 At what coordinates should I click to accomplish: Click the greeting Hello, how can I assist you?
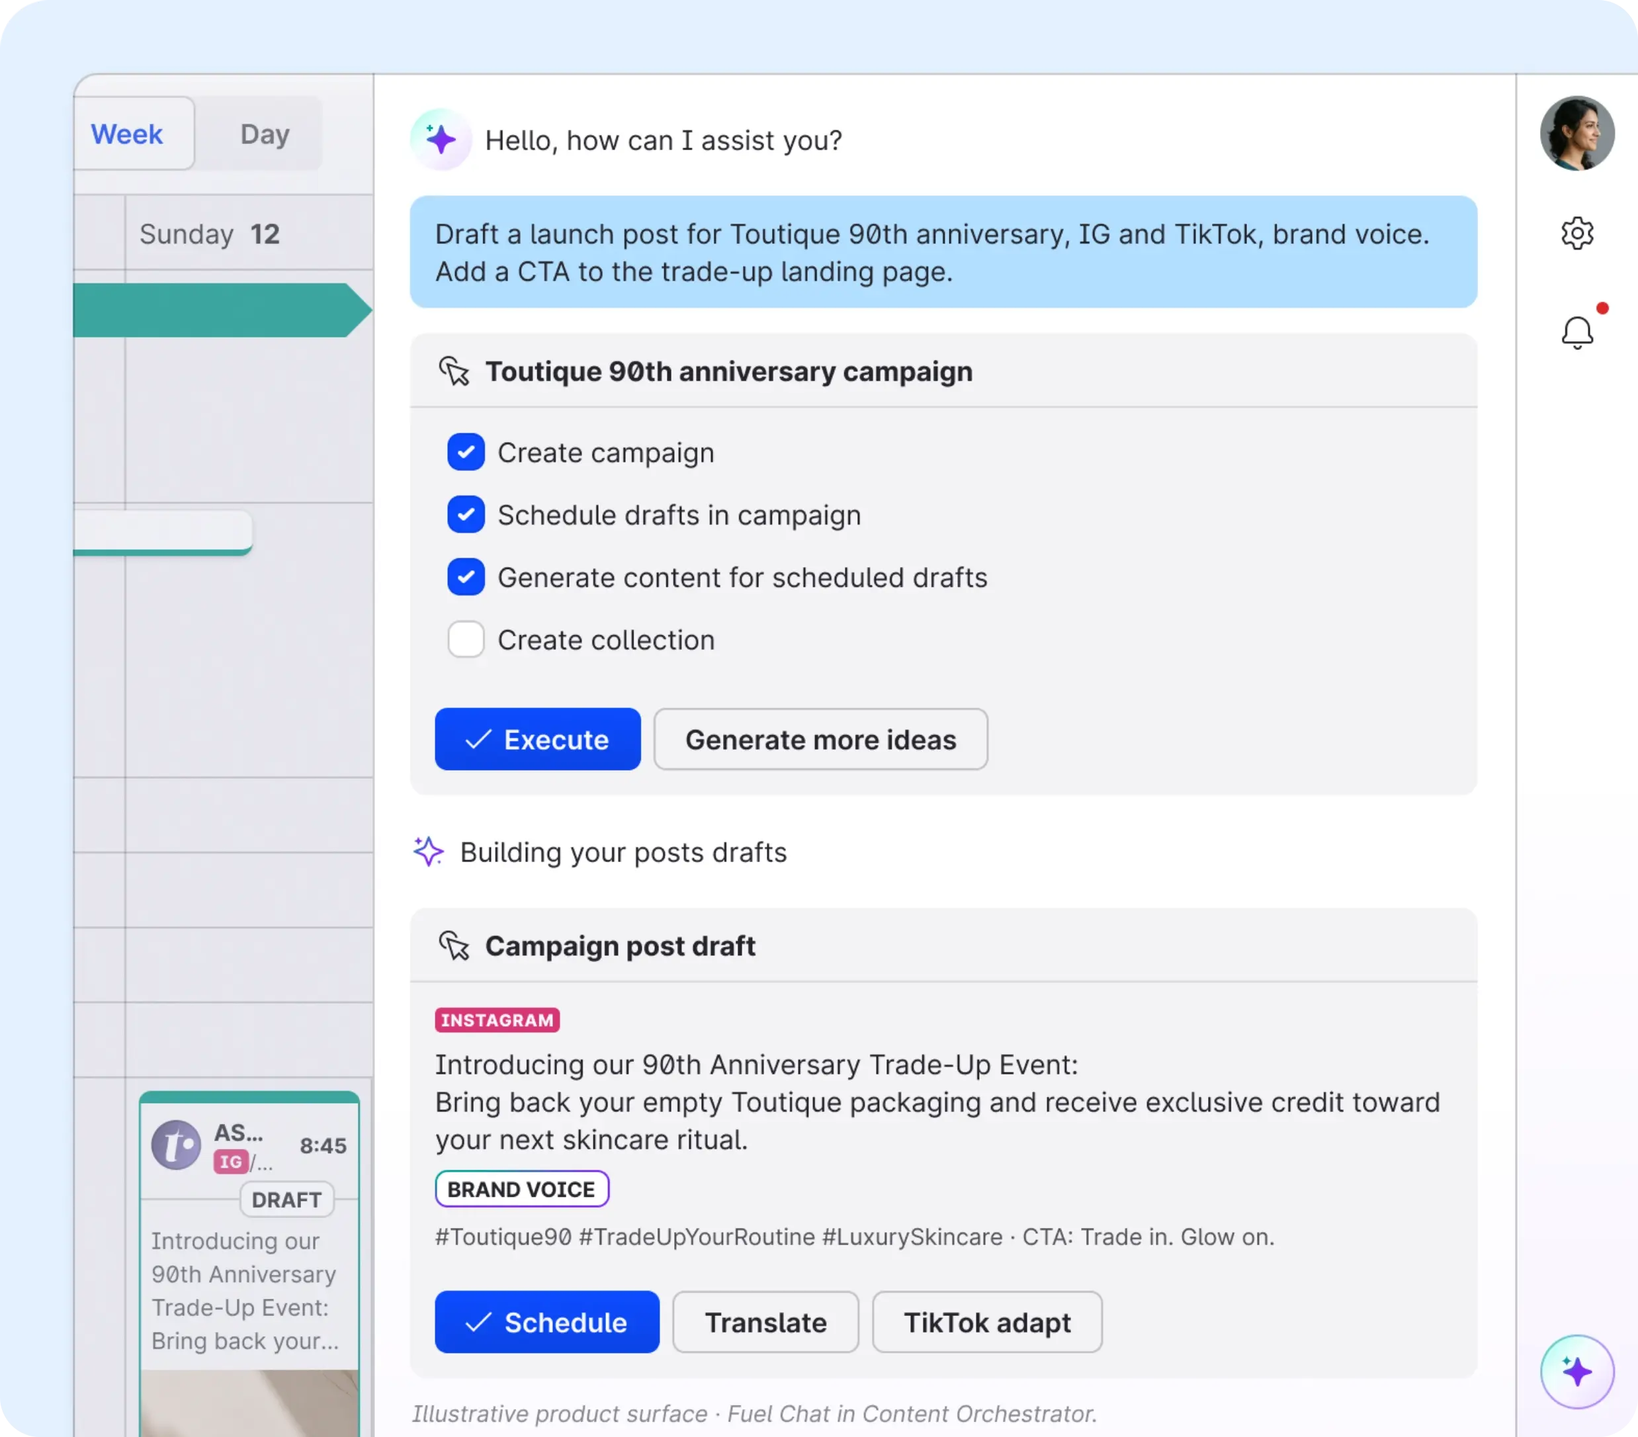664,140
